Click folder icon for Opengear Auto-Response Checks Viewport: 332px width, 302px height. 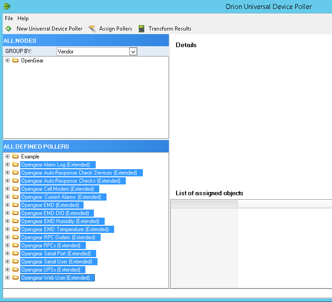point(15,180)
